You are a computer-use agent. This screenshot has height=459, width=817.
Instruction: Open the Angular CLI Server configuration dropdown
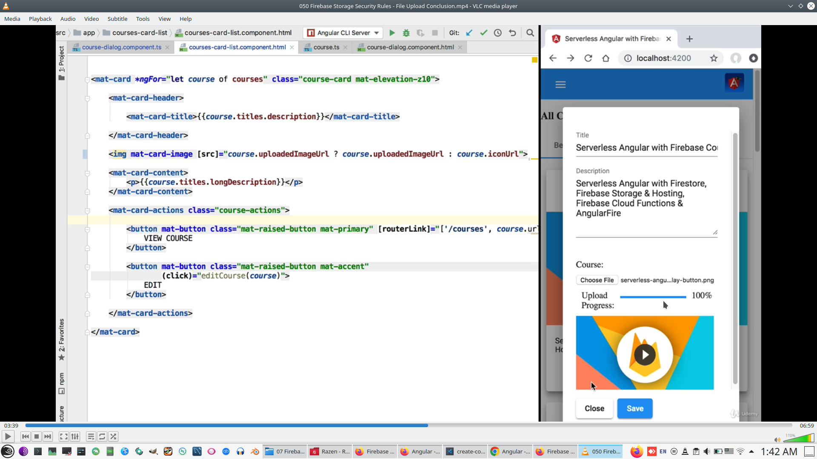pyautogui.click(x=376, y=33)
